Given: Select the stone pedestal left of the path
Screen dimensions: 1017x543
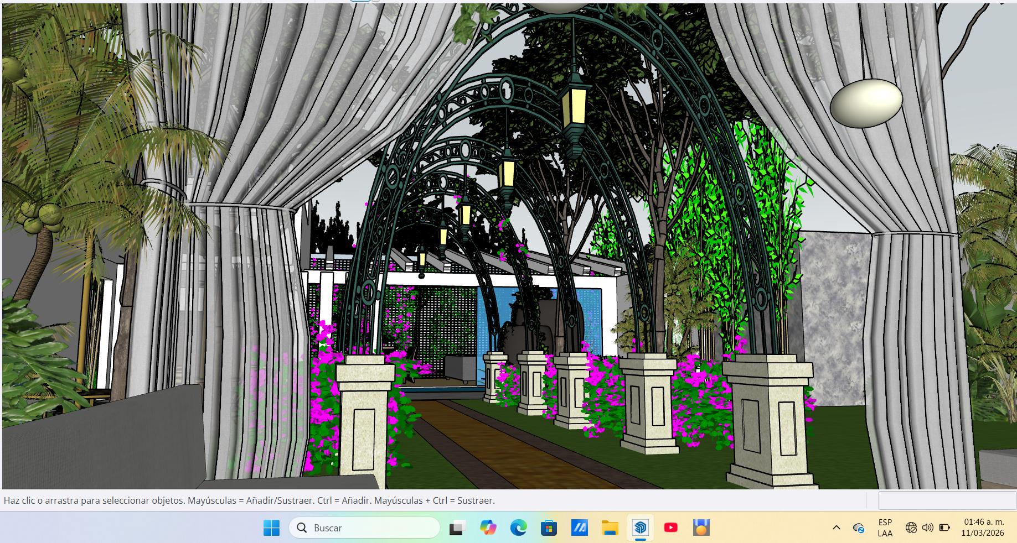Looking at the screenshot, I should coord(363,420).
